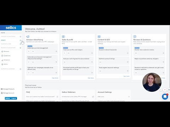The width and height of the screenshot is (170, 127).
Task: Expand the Profit sidebar section
Action: (x=21, y=40)
